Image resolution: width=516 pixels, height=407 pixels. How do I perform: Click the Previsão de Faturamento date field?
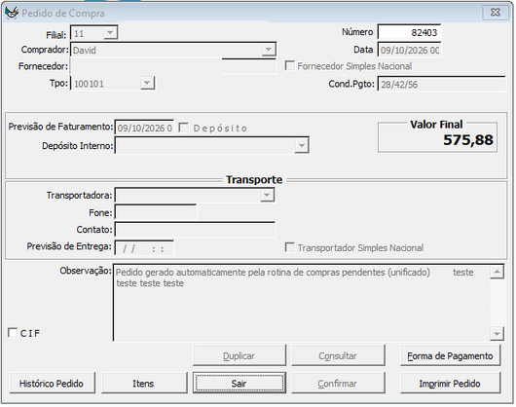click(x=144, y=128)
